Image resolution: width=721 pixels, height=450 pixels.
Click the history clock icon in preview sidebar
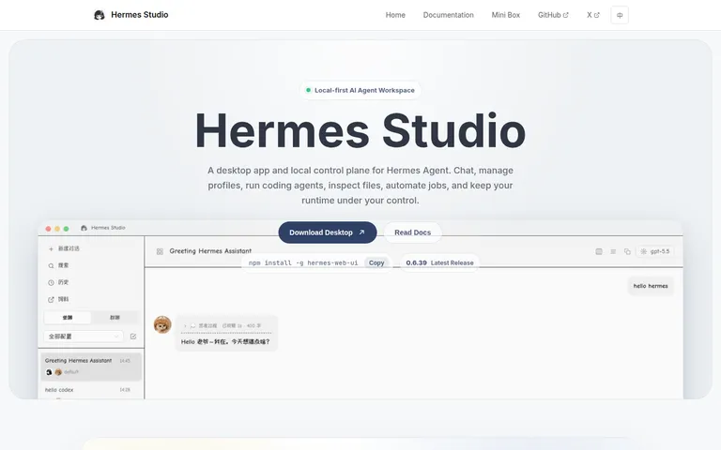click(x=51, y=282)
